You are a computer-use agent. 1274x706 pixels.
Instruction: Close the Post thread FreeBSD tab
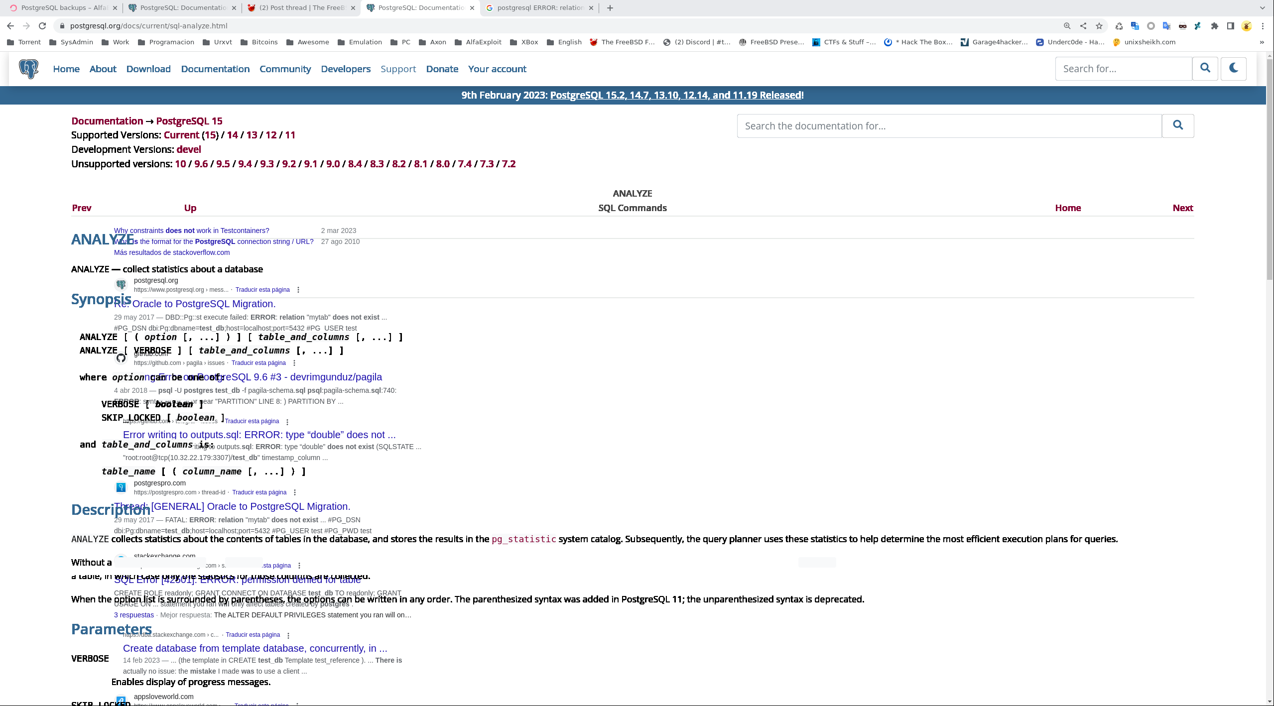pos(353,8)
